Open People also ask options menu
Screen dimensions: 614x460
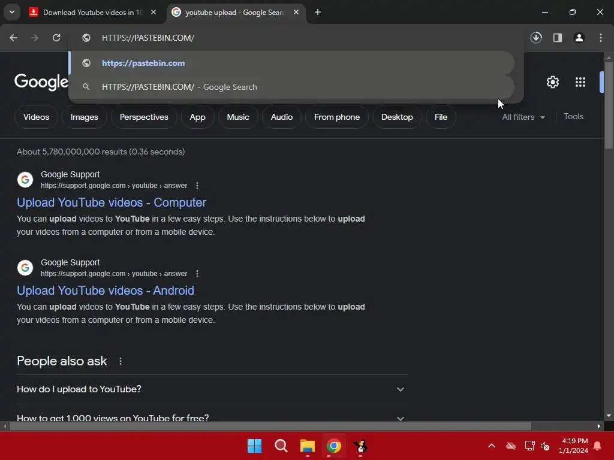click(120, 361)
